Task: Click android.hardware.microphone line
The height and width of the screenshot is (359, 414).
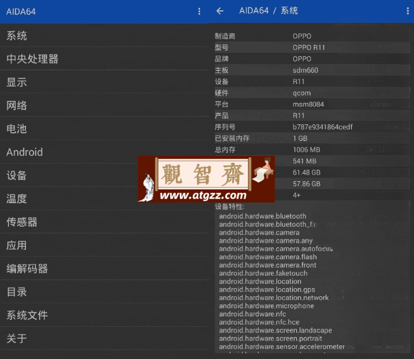Action: click(x=266, y=306)
